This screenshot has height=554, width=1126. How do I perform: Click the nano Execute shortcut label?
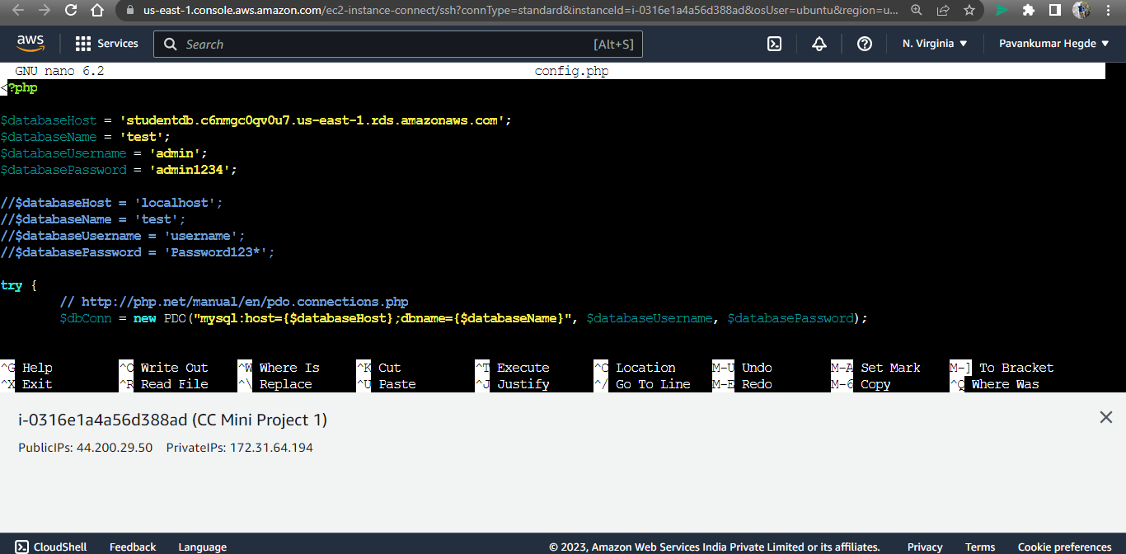click(x=523, y=368)
